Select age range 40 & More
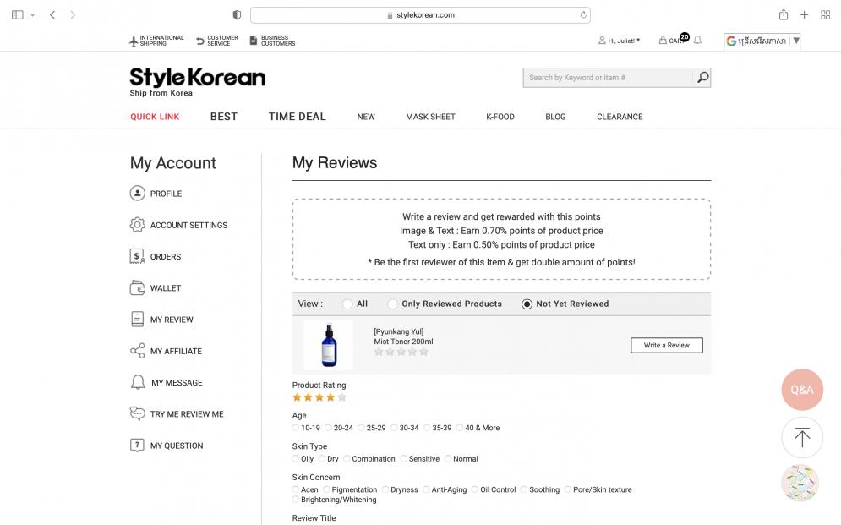 pos(460,428)
